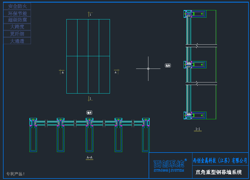Viewport: 250px width, 180px height.
Task: Select the 室外 tag beside section 1-1
Action: point(168,65)
